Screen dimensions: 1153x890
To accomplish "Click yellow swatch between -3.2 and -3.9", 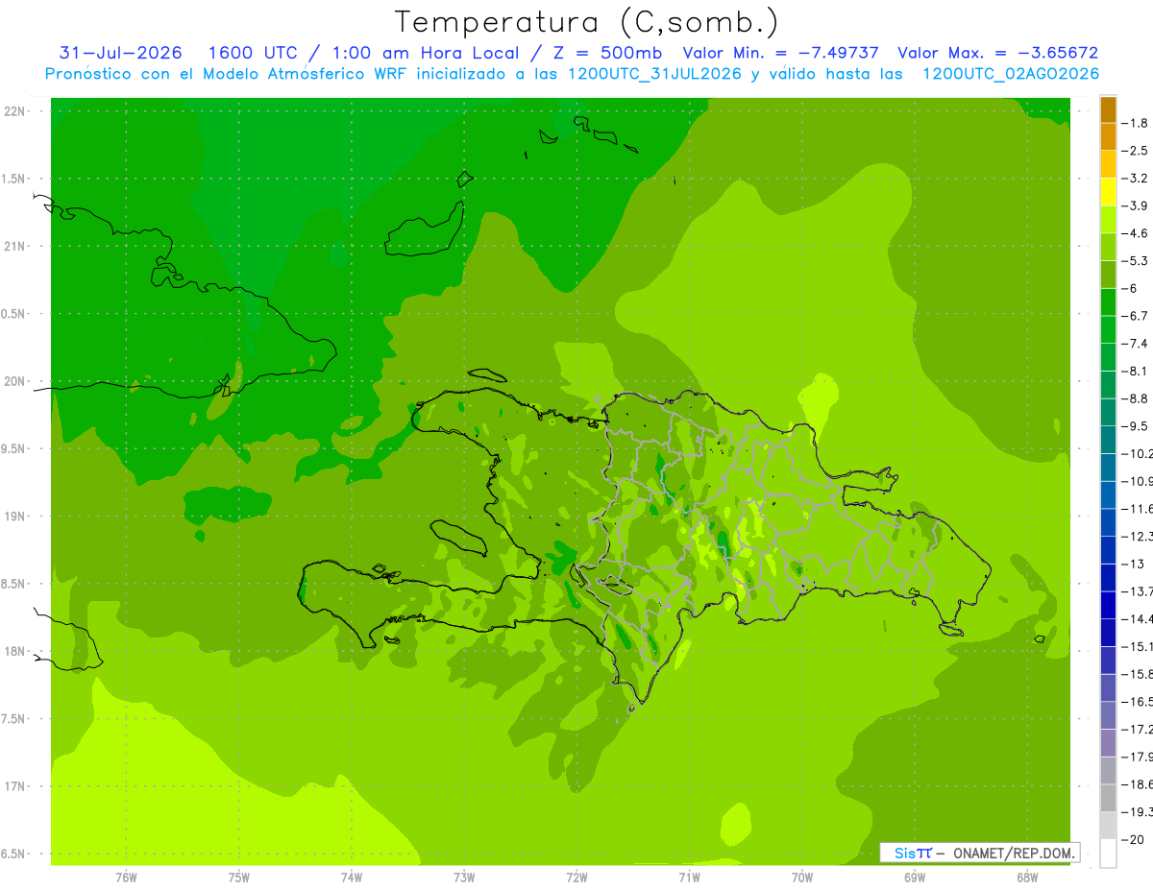I will pyautogui.click(x=1108, y=192).
